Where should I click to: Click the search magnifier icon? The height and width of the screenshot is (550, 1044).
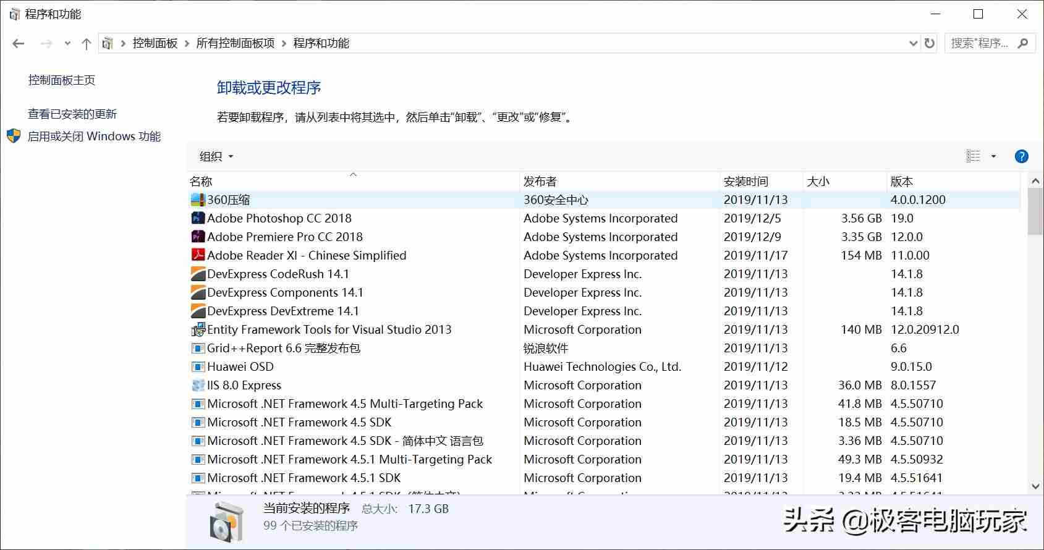tap(1023, 43)
